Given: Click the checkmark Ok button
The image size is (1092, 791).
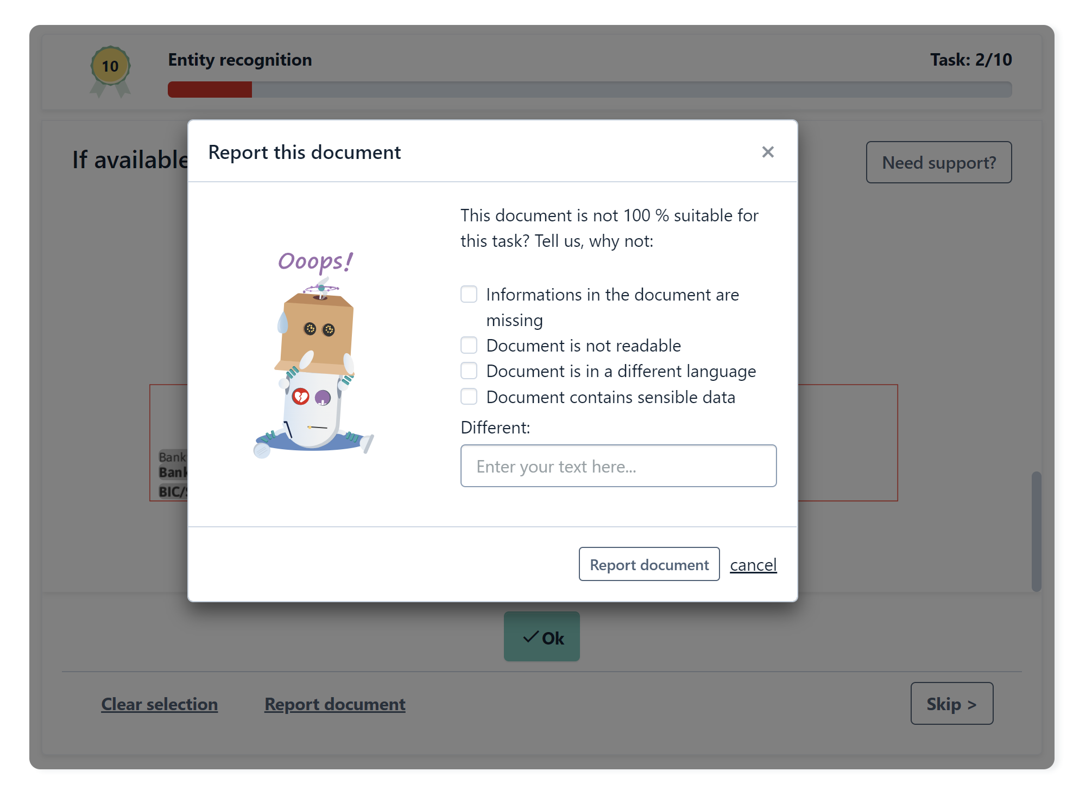Looking at the screenshot, I should pyautogui.click(x=541, y=636).
